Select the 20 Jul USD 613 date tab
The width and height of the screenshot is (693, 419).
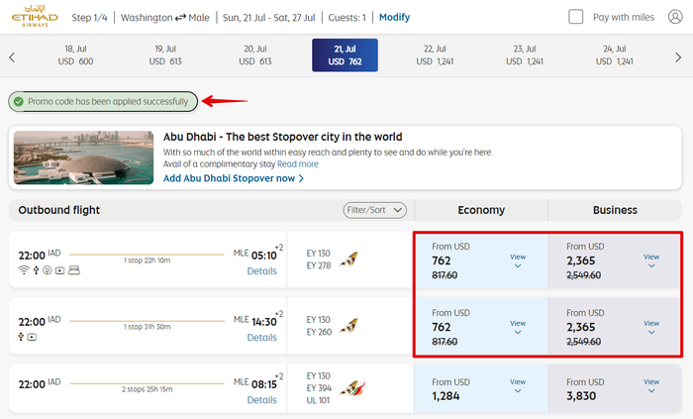coord(255,55)
